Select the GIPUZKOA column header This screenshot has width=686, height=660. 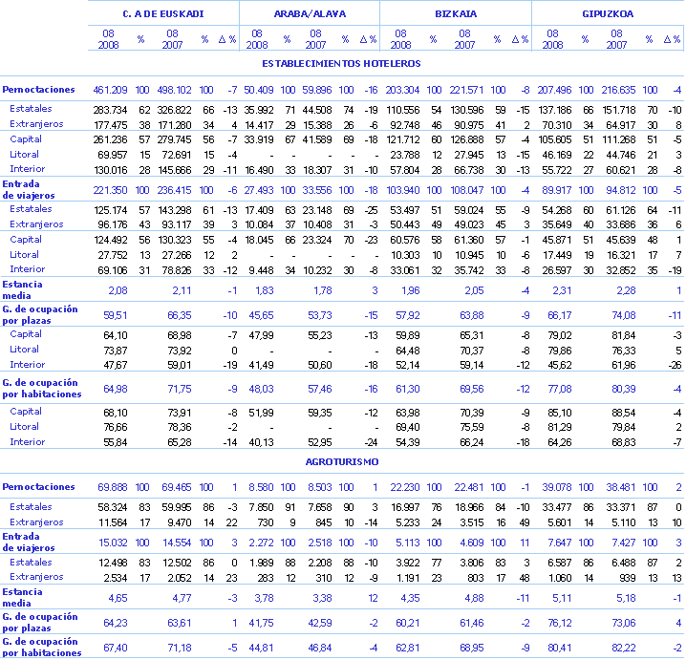tap(608, 14)
